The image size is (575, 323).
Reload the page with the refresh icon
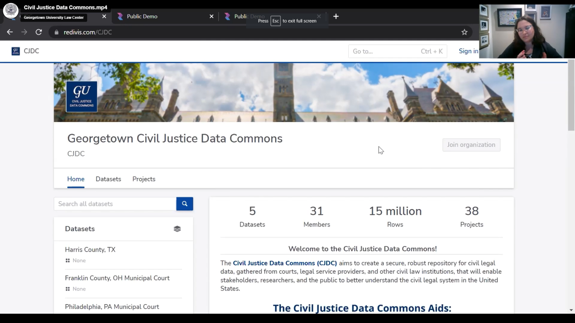click(39, 32)
